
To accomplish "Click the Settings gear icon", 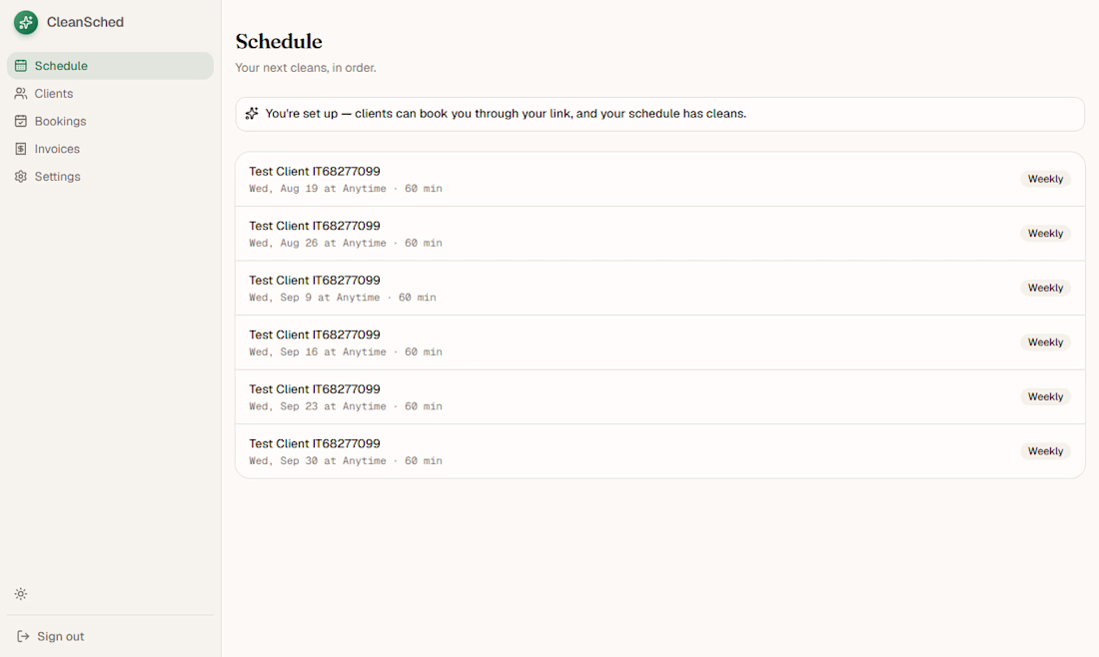I will (x=21, y=177).
